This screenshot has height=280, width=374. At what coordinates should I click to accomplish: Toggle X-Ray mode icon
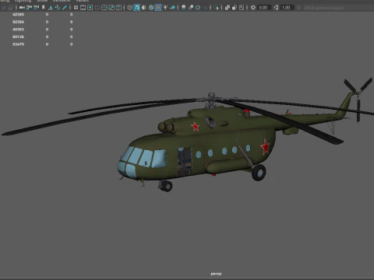point(228,8)
